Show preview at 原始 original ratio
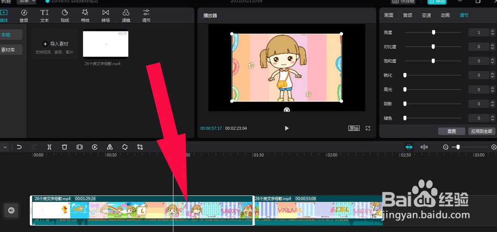The width and height of the screenshot is (497, 232). (x=354, y=128)
